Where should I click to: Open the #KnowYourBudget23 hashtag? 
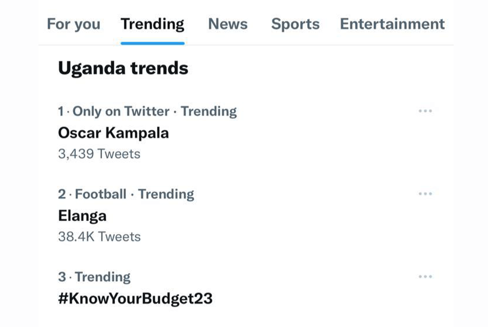pos(135,298)
